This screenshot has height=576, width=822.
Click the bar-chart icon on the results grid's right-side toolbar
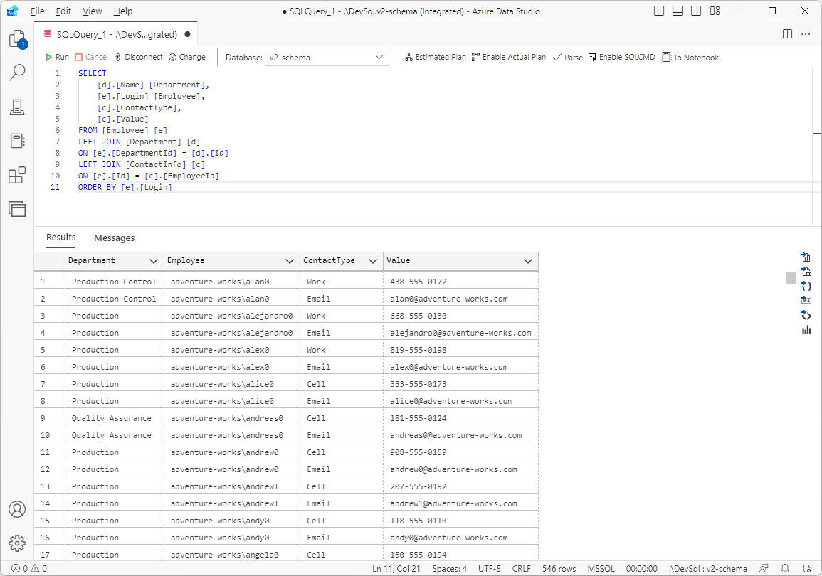(x=806, y=329)
